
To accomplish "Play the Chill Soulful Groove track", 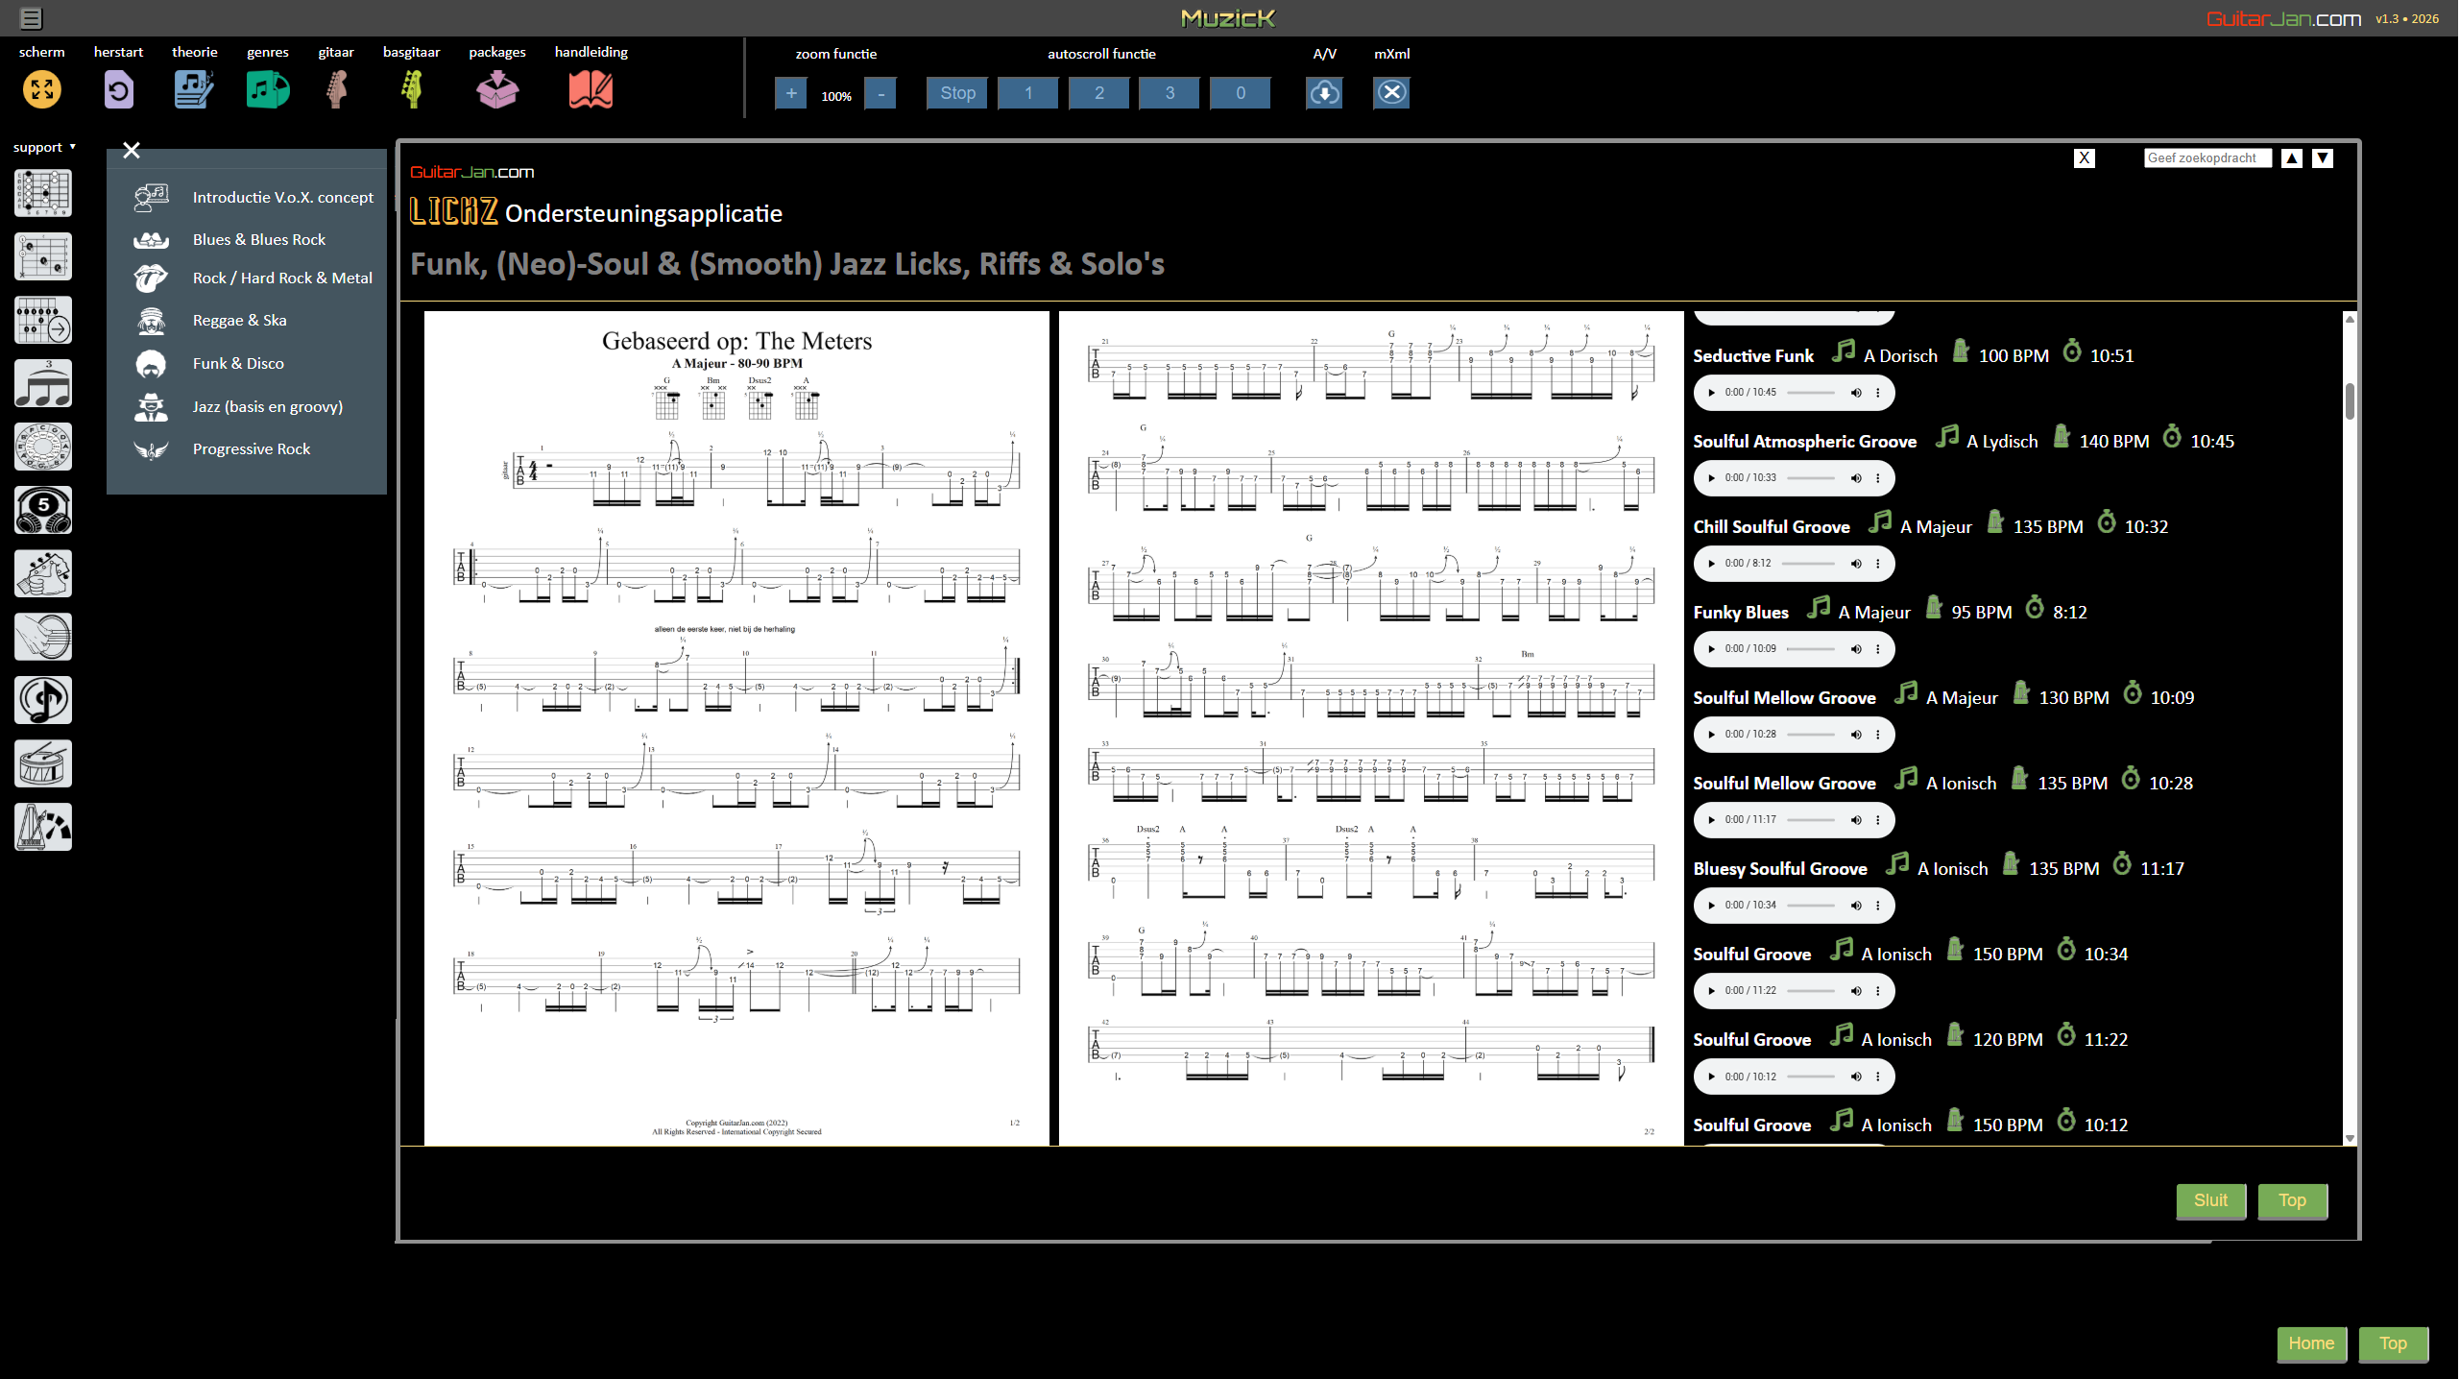I will pyautogui.click(x=1711, y=564).
